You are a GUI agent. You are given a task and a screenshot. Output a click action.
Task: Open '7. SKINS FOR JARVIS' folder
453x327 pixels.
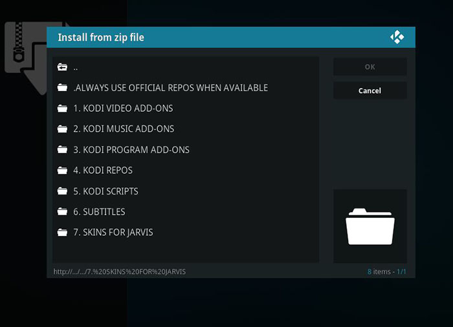(186, 233)
